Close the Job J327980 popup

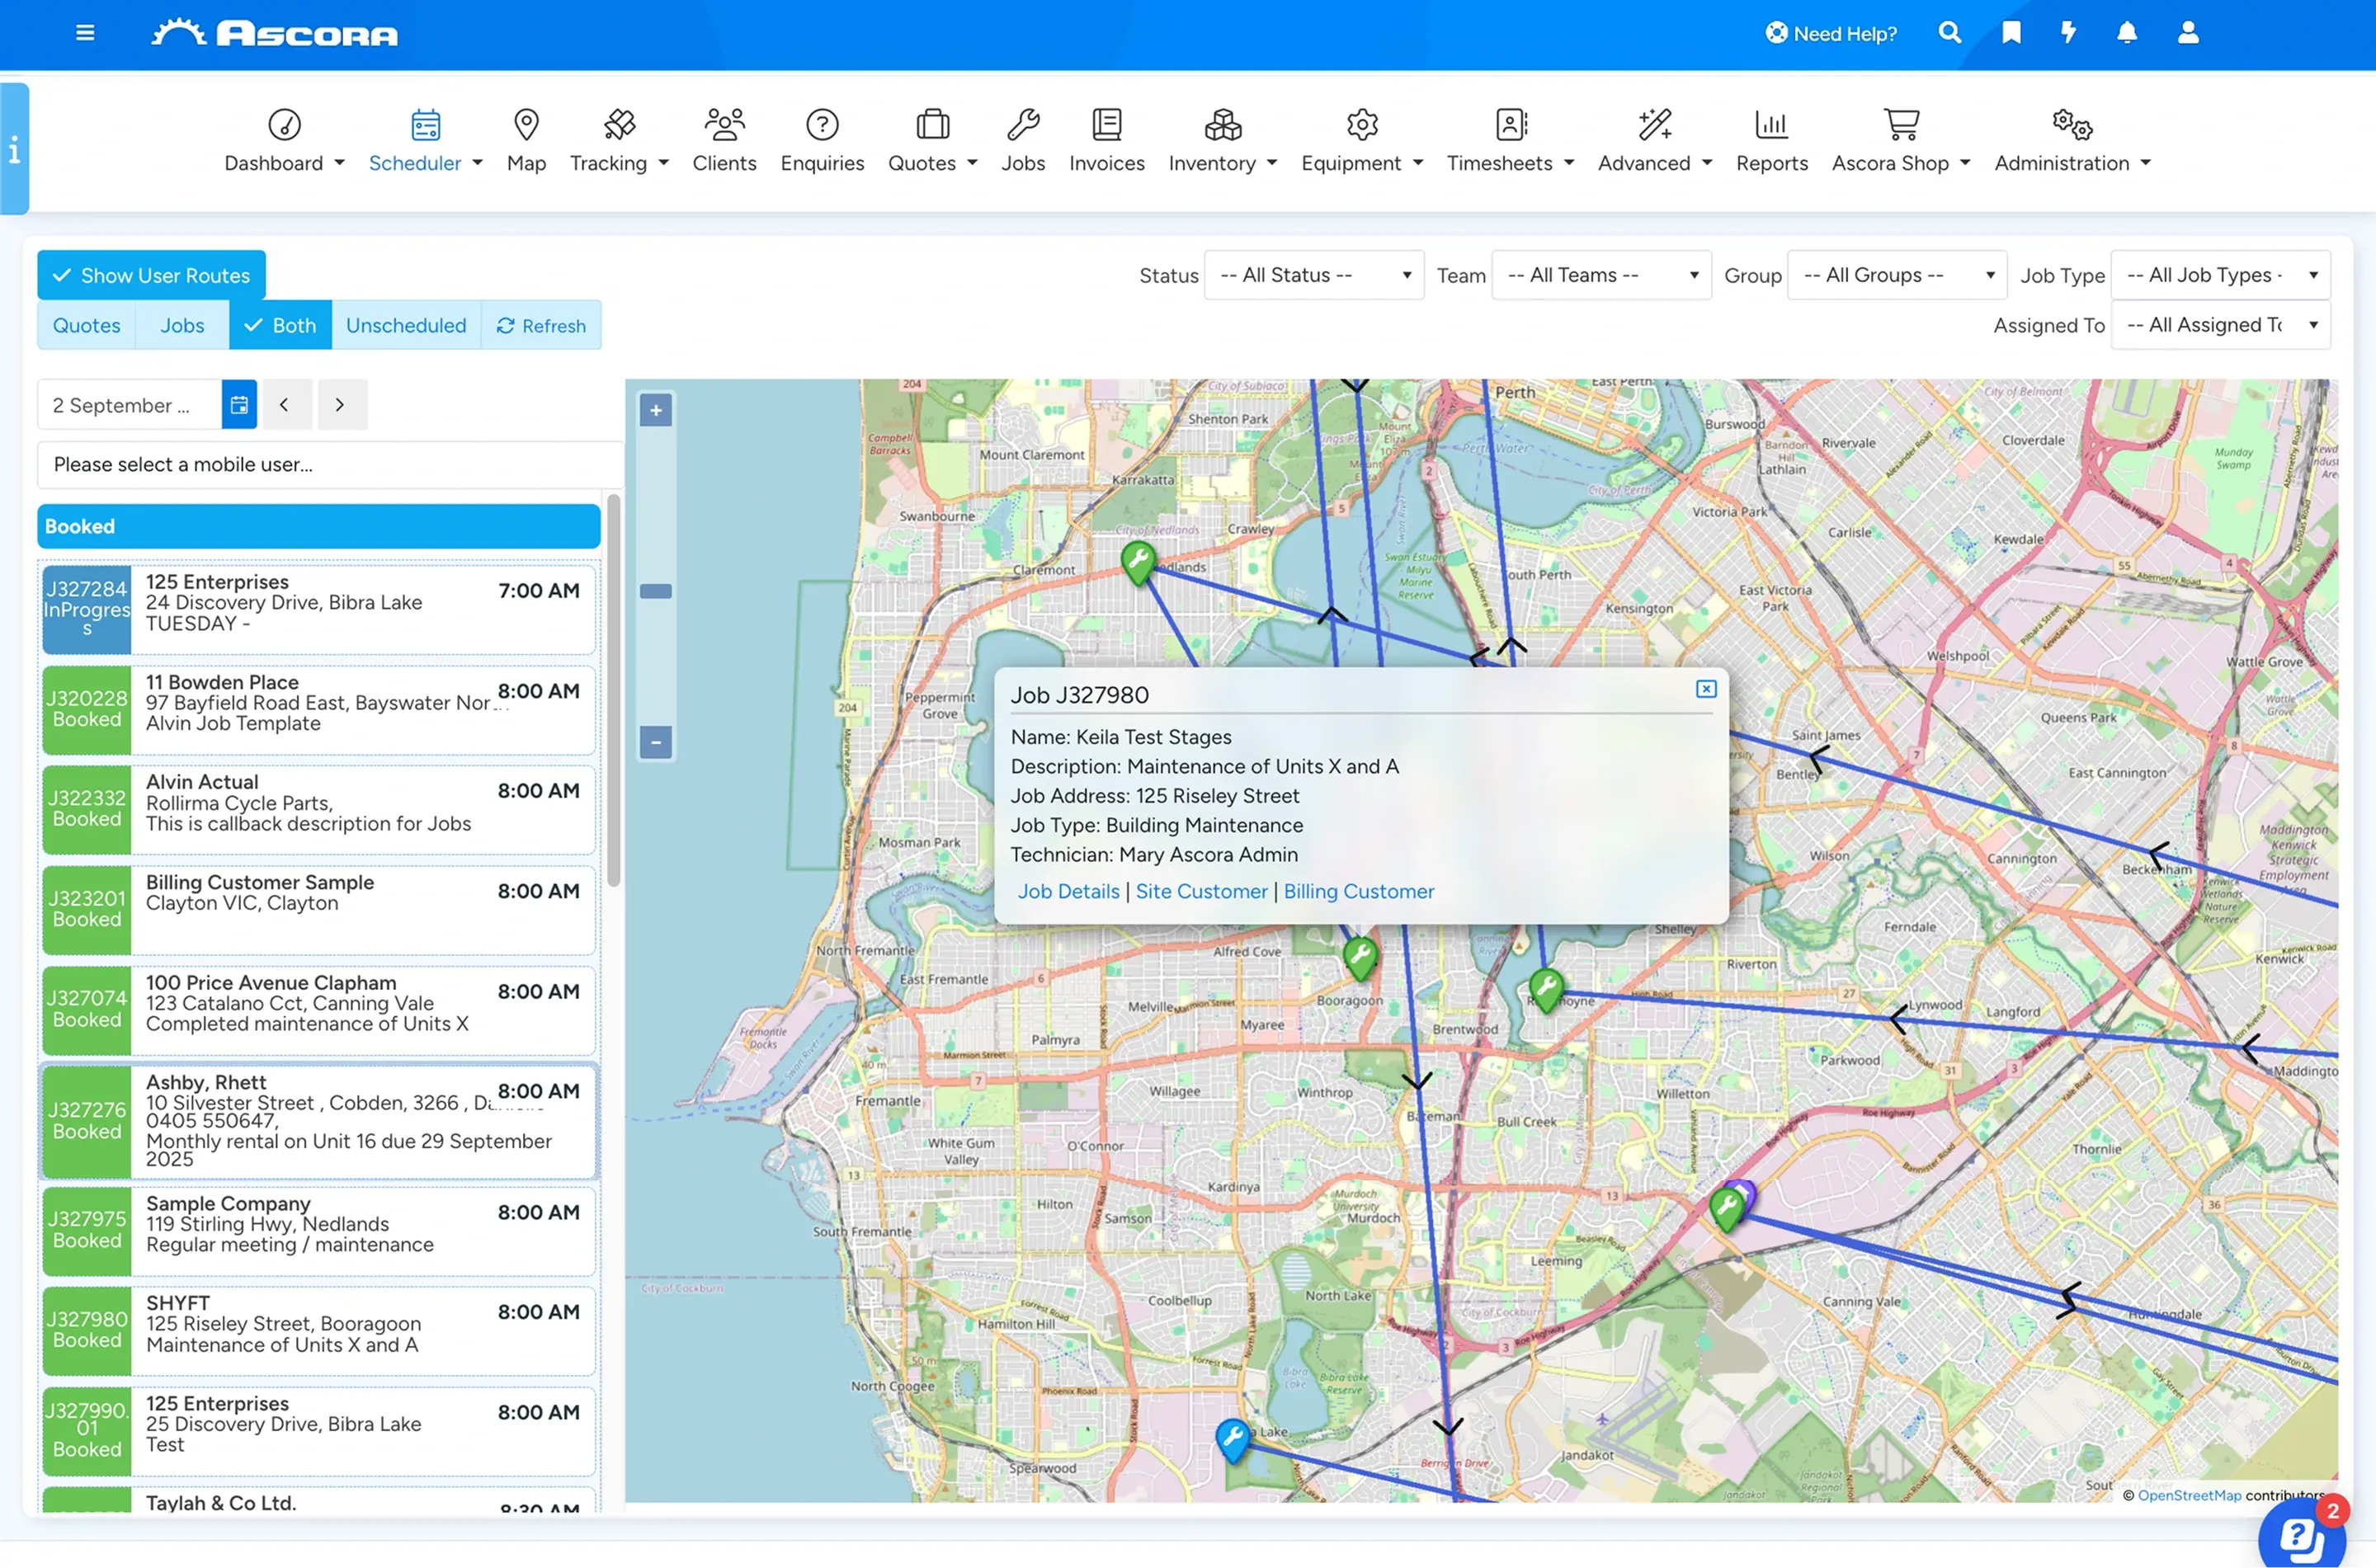1706,689
